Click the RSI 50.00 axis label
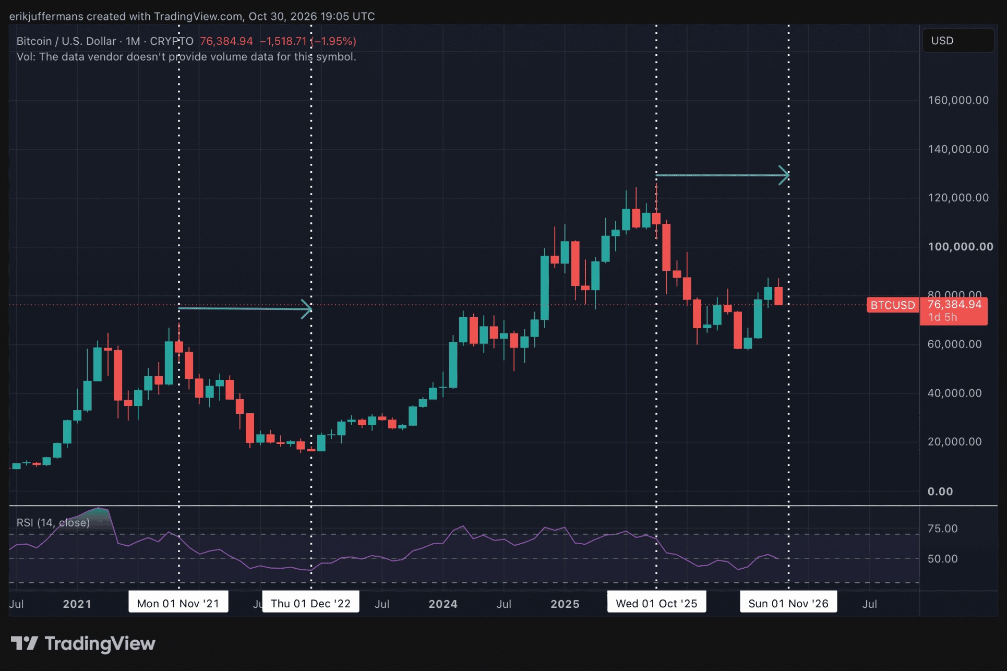 point(942,559)
